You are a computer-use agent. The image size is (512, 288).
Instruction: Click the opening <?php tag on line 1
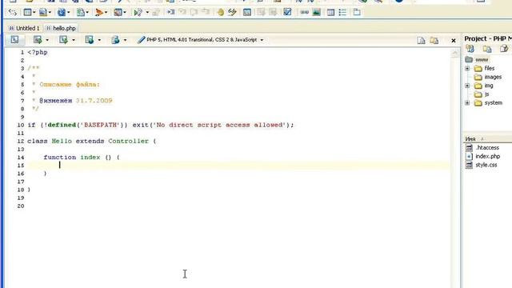38,52
